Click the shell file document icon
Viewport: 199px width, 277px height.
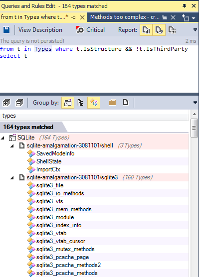point(22,145)
